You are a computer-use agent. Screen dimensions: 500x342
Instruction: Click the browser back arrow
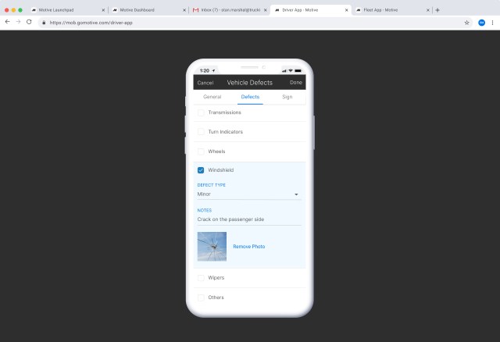coord(7,22)
